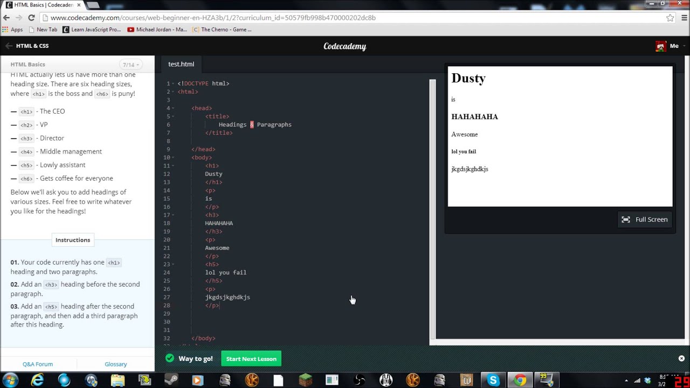
Task: Click the HTML Basics browser tab
Action: pos(42,5)
